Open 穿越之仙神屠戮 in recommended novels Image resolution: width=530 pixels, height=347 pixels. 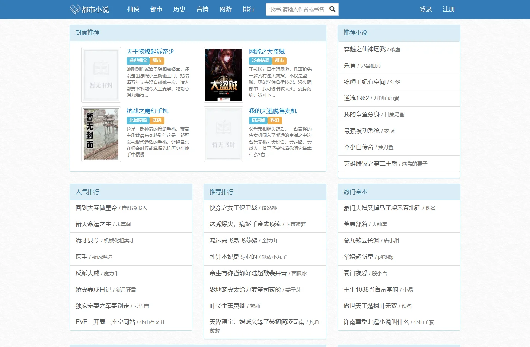tap(365, 49)
